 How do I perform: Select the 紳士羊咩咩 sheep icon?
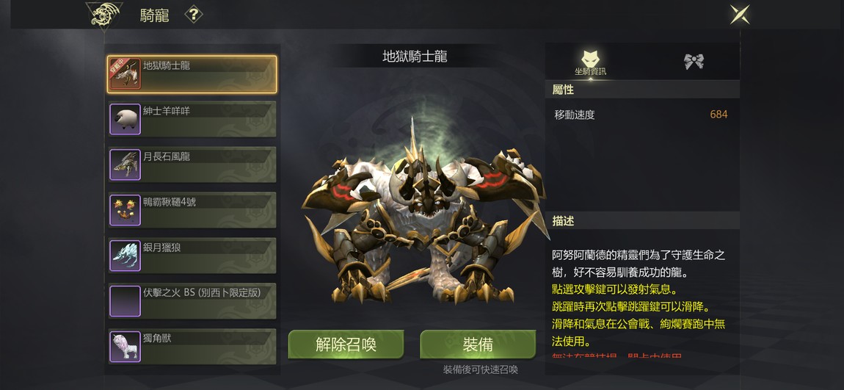tap(125, 120)
